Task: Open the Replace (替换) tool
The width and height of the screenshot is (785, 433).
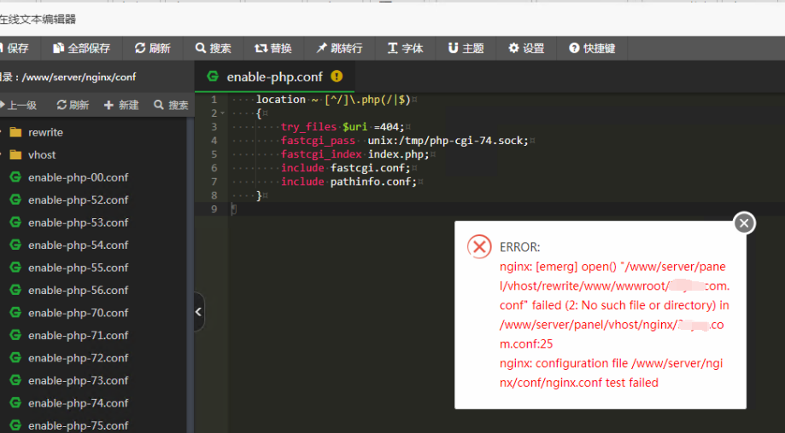Action: (x=273, y=49)
